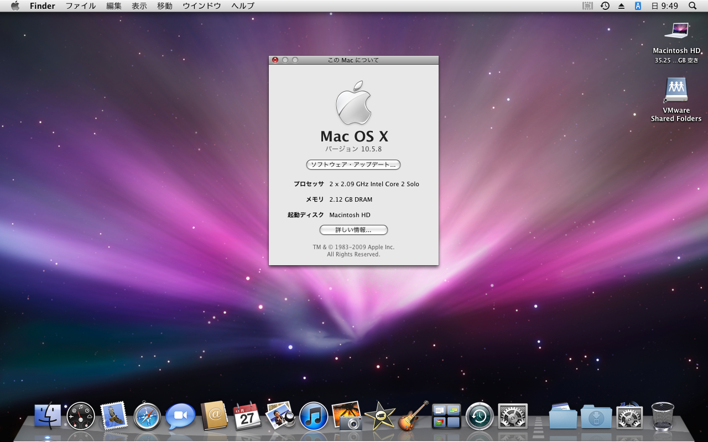Screen dimensions: 708x442
Task: Open iTunes music note icon
Action: tap(314, 416)
